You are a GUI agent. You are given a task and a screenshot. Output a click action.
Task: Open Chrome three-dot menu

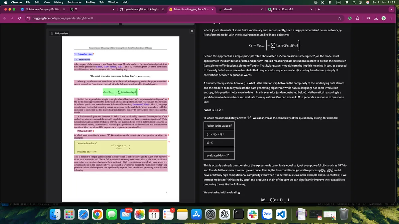[x=391, y=18]
